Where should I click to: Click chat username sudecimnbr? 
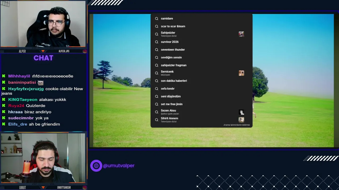(21, 118)
